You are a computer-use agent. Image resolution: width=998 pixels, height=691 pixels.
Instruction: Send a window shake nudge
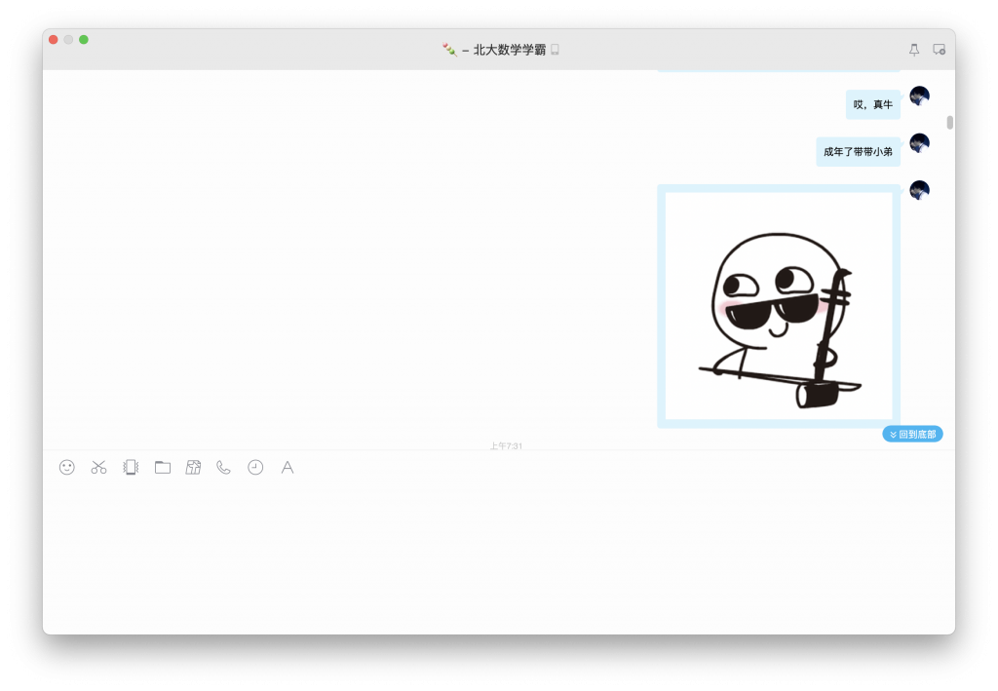coord(131,468)
